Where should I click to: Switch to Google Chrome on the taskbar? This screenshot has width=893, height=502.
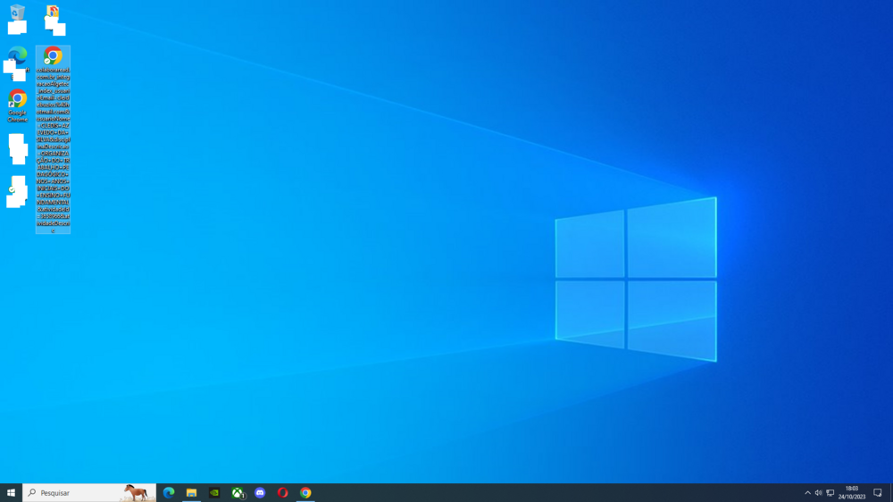click(x=305, y=492)
